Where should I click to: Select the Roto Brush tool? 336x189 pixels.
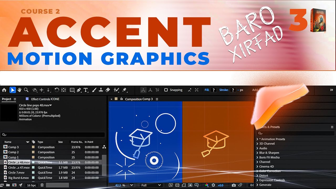(x=117, y=90)
